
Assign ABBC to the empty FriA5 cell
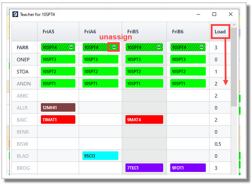(58, 96)
